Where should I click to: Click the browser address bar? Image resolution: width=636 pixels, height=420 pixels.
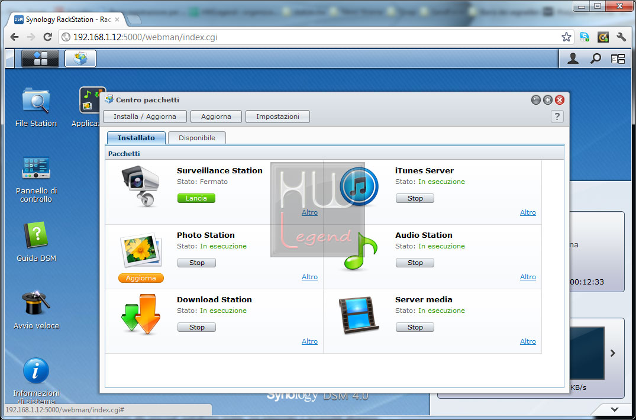pyautogui.click(x=315, y=37)
